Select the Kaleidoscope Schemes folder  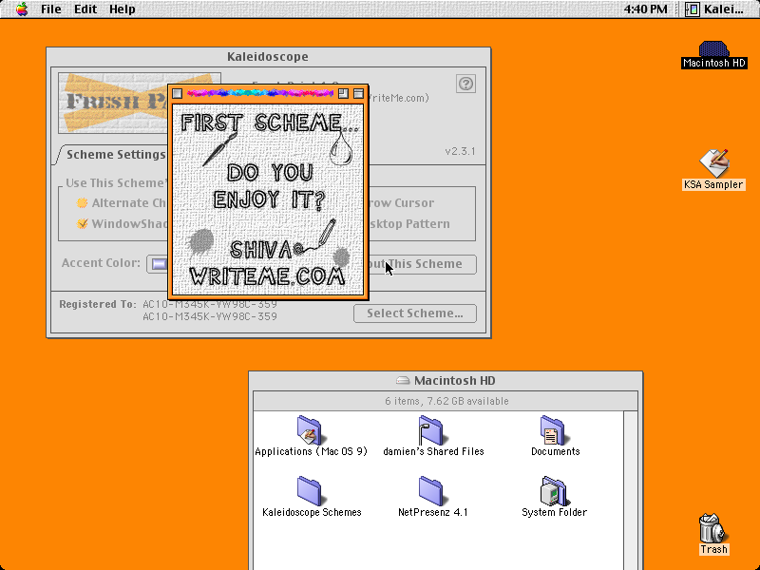point(310,491)
